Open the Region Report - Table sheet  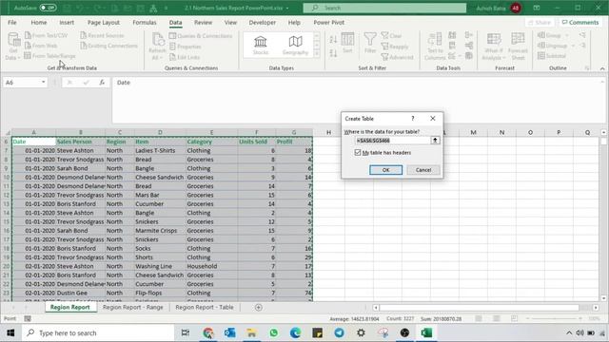point(205,308)
